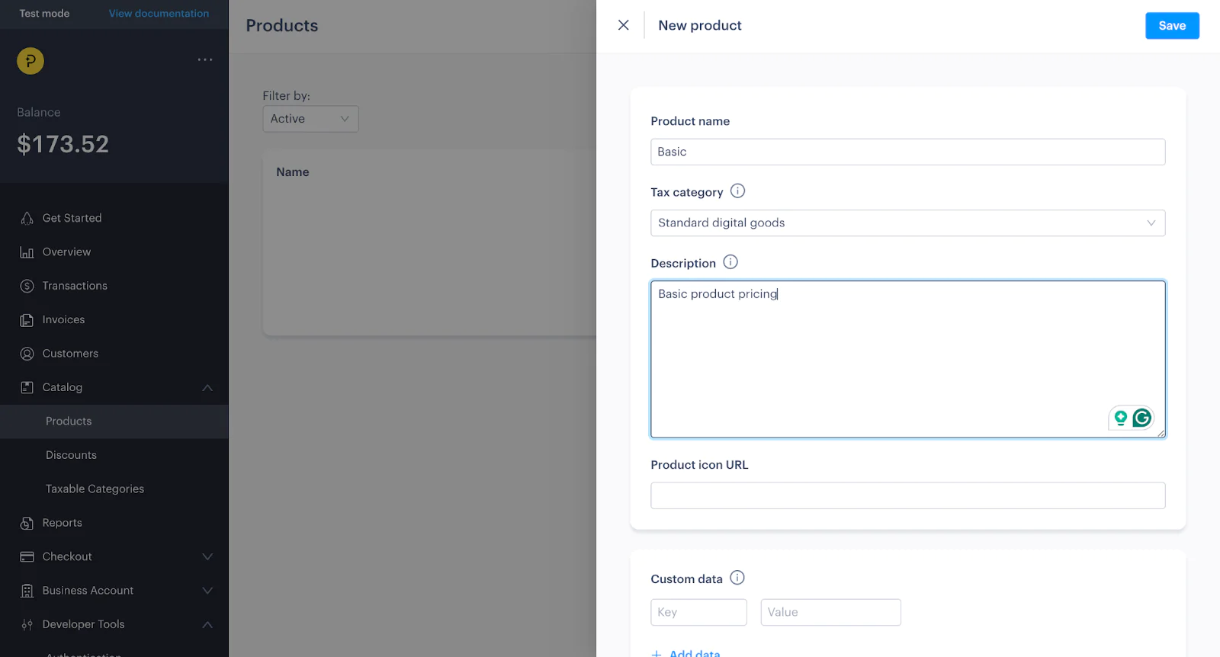The width and height of the screenshot is (1220, 657).
Task: Open Grammarly icon in Description box
Action: 1141,418
